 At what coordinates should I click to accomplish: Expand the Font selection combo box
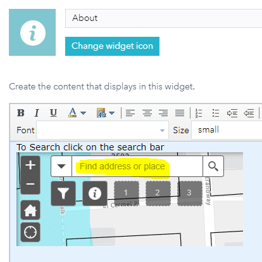tap(103, 130)
